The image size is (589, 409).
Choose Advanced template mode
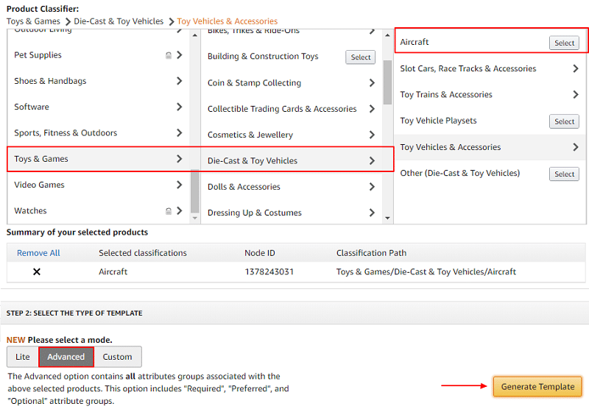point(66,357)
